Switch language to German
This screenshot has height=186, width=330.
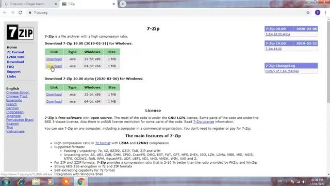[12, 108]
